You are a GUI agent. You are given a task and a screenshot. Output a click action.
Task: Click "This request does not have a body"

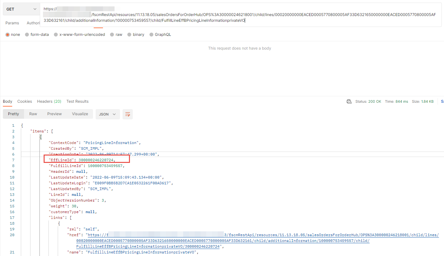[x=240, y=48]
